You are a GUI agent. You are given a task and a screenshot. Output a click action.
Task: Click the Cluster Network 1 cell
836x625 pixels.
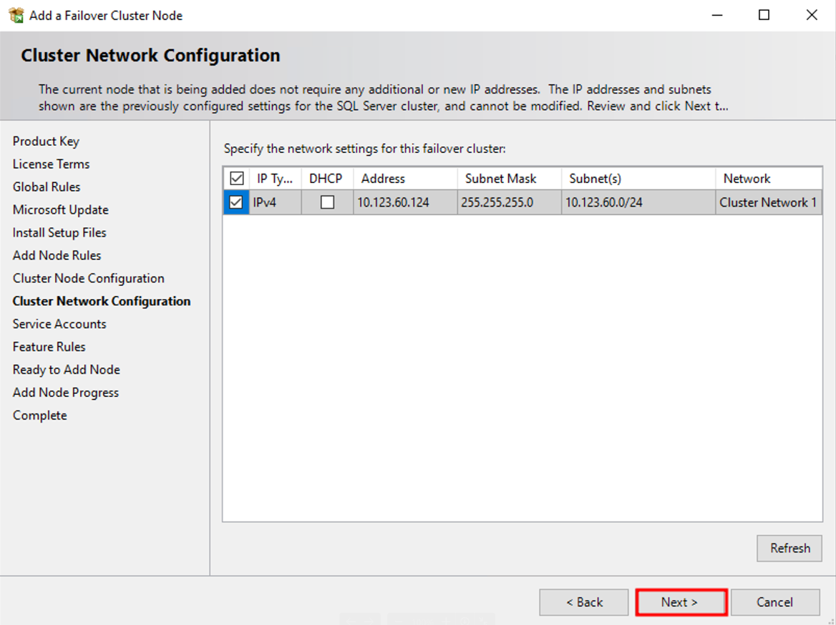click(768, 202)
